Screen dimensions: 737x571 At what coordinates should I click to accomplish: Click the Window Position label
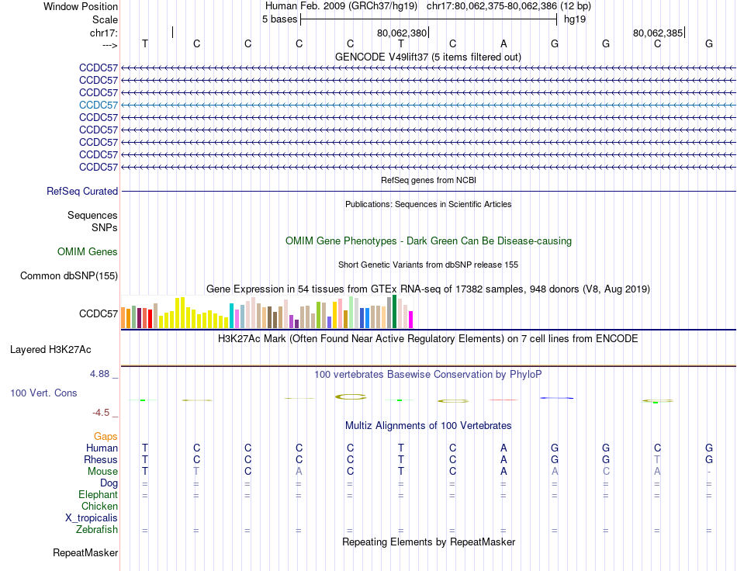[x=81, y=6]
